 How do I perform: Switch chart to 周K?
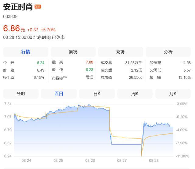tap(135, 93)
